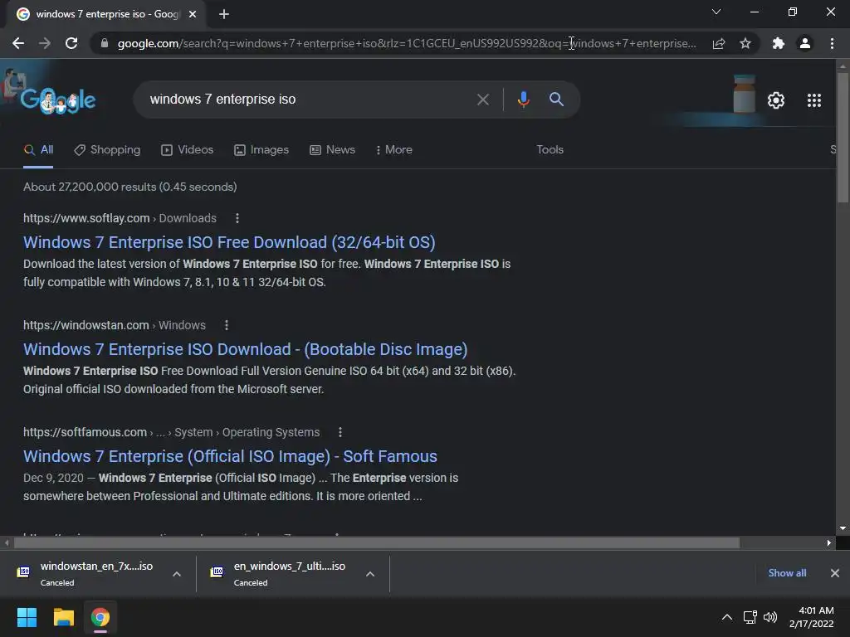The height and width of the screenshot is (637, 850).
Task: Click the windowstan.com Windows breadcrumb
Action: [182, 325]
